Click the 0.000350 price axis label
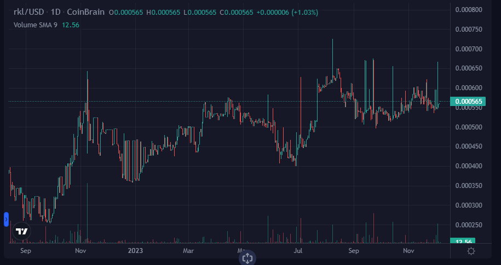 coord(468,186)
